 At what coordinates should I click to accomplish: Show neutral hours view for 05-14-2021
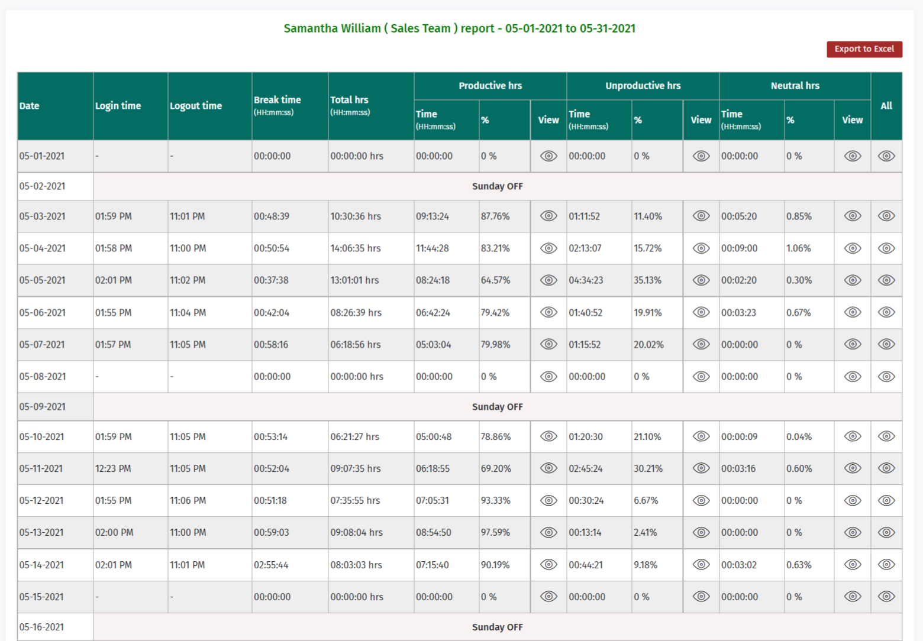tap(853, 565)
